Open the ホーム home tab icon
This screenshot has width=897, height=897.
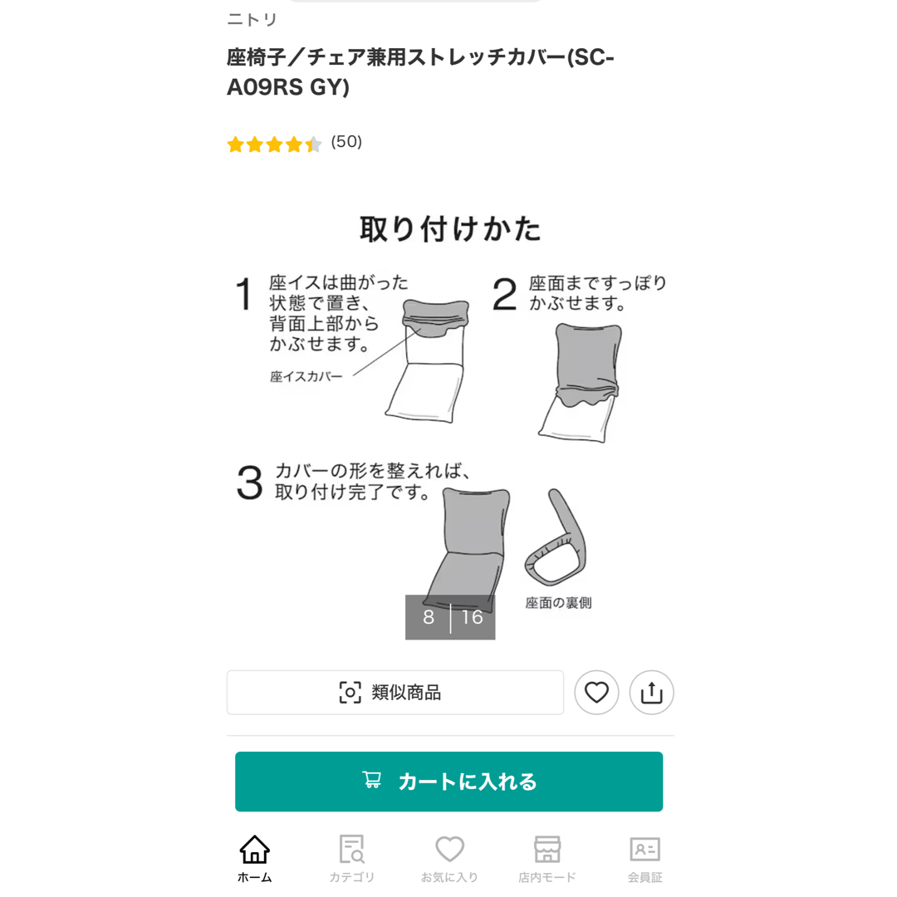pos(255,849)
